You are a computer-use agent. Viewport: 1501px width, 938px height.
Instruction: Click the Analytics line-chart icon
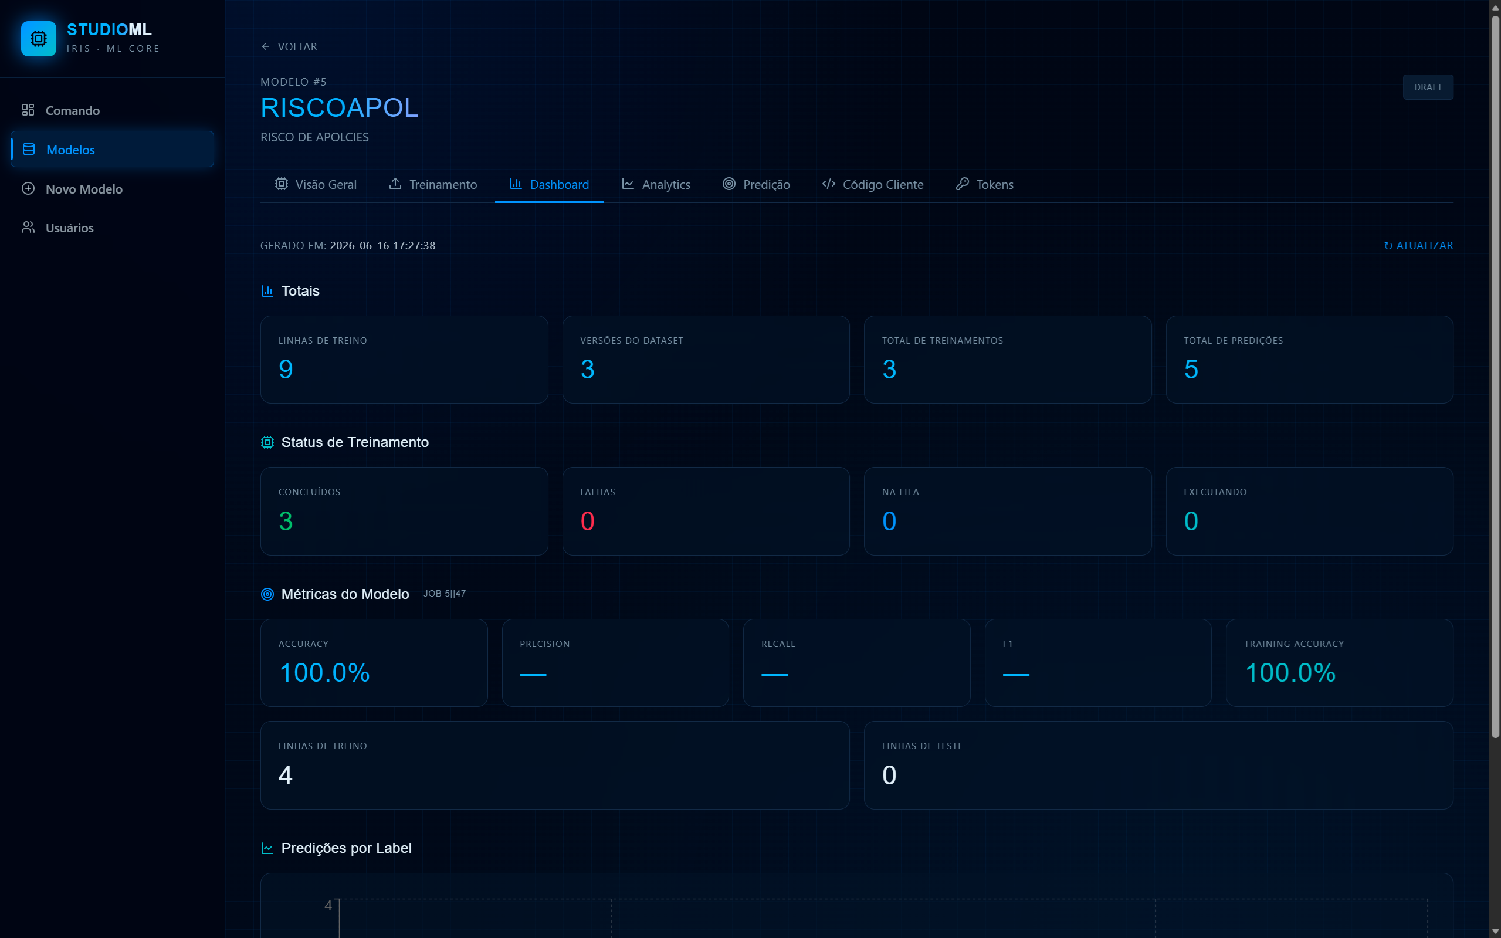coord(628,184)
